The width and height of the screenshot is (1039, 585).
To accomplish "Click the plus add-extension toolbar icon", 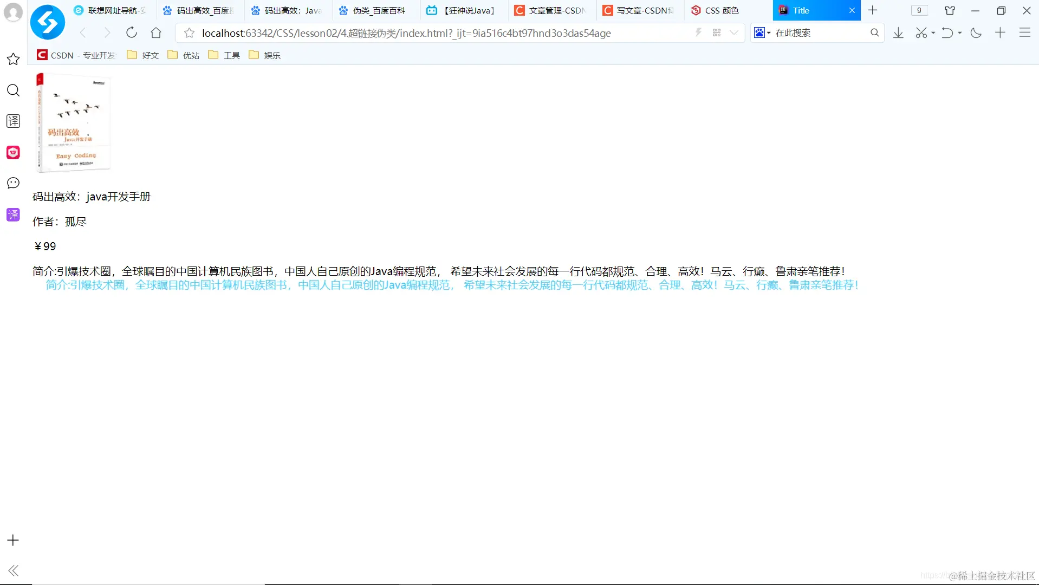I will coord(1000,32).
